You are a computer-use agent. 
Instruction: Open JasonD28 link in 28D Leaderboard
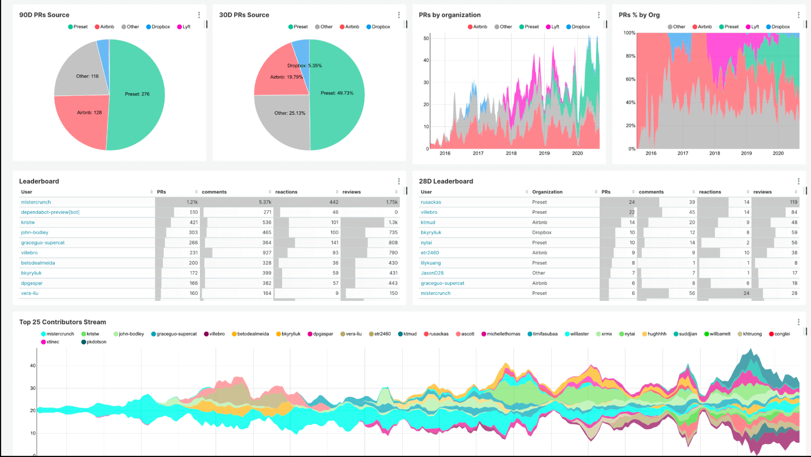[x=432, y=273]
